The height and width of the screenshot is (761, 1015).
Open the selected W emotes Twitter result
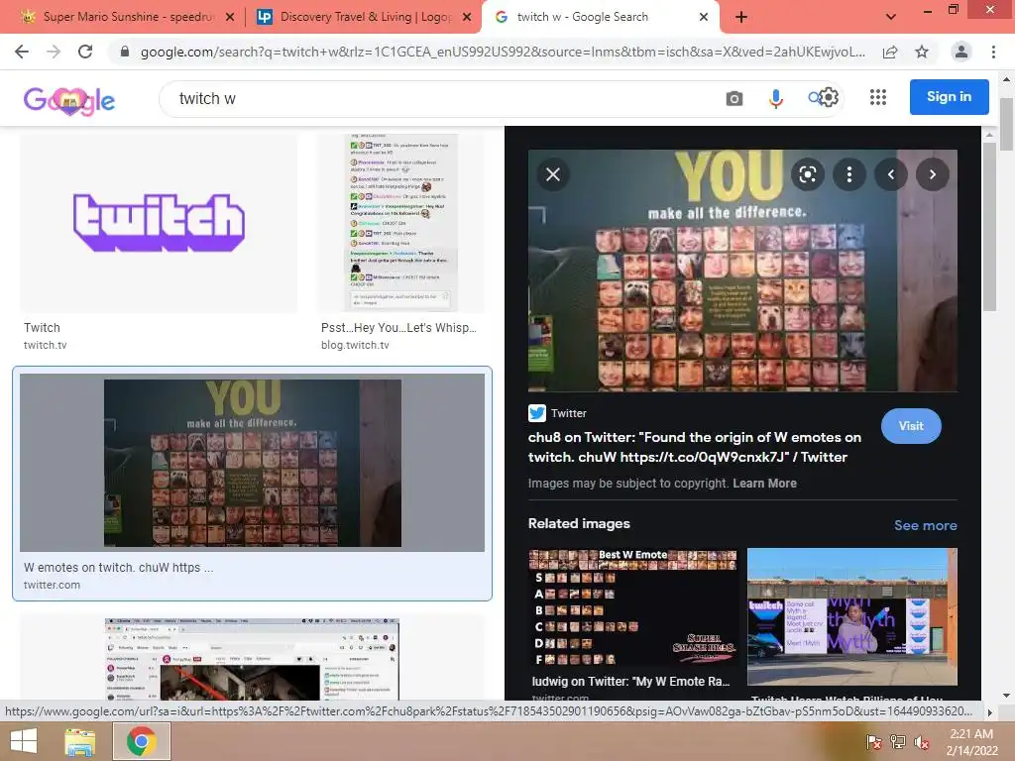point(252,465)
